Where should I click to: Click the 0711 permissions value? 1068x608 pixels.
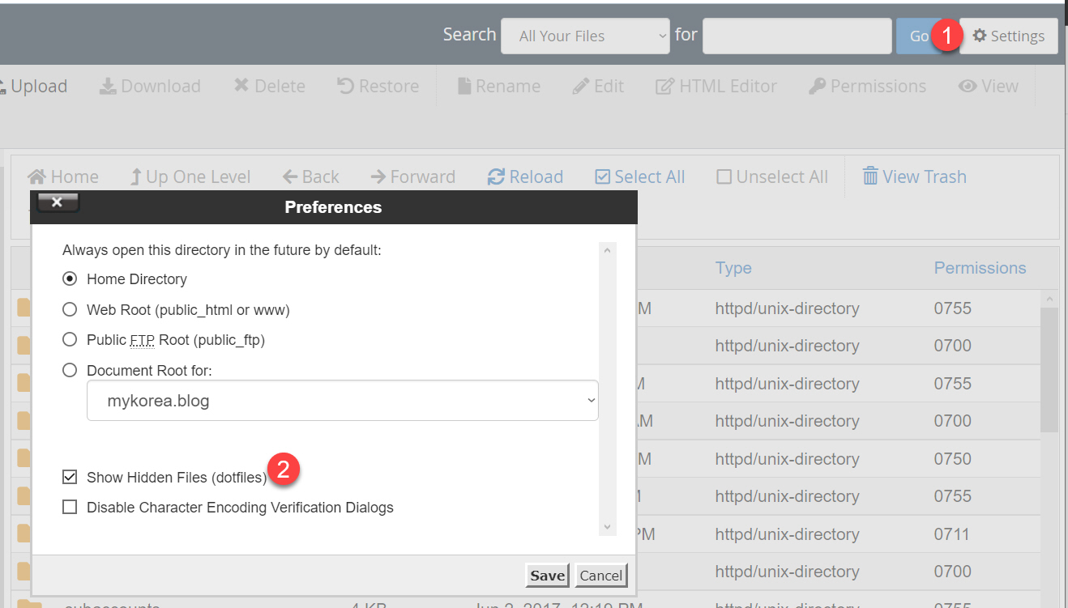952,534
